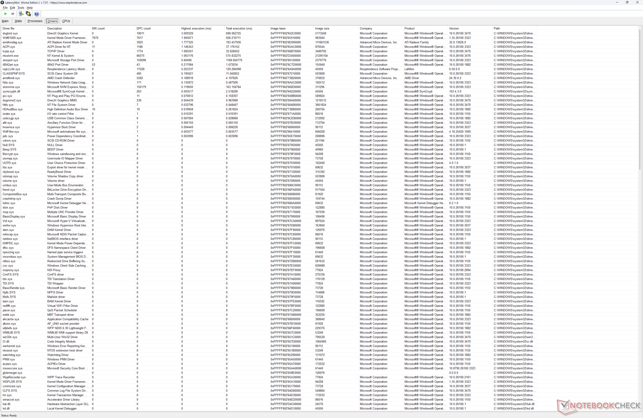Click the 3.009329 highest execution value
This screenshot has width=643, height=418.
tap(187, 33)
